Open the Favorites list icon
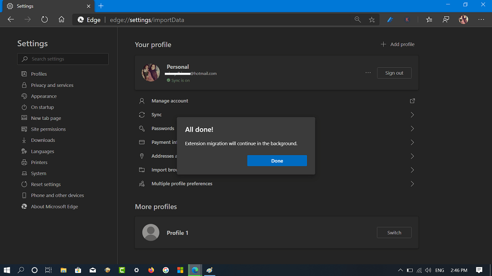This screenshot has height=276, width=492. [x=429, y=20]
